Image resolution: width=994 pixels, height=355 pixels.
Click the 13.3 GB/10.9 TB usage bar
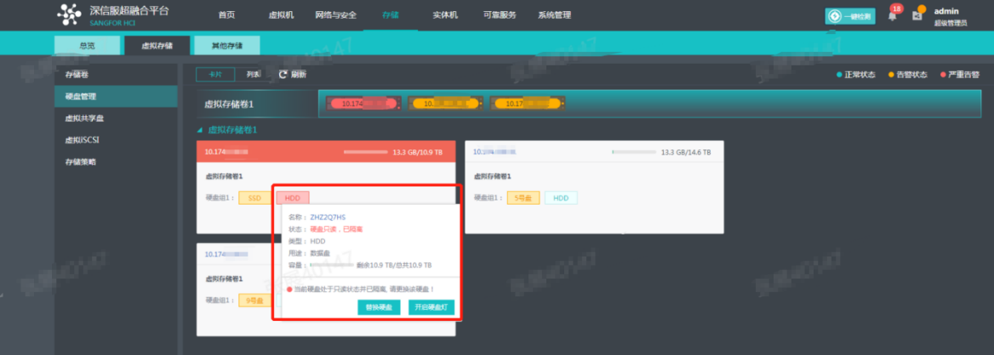(366, 152)
